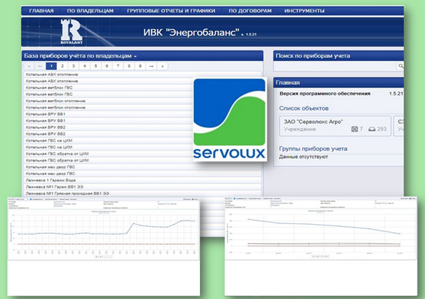
Task: Click the ИВК "Энергобаланс" title
Action: pos(191,32)
